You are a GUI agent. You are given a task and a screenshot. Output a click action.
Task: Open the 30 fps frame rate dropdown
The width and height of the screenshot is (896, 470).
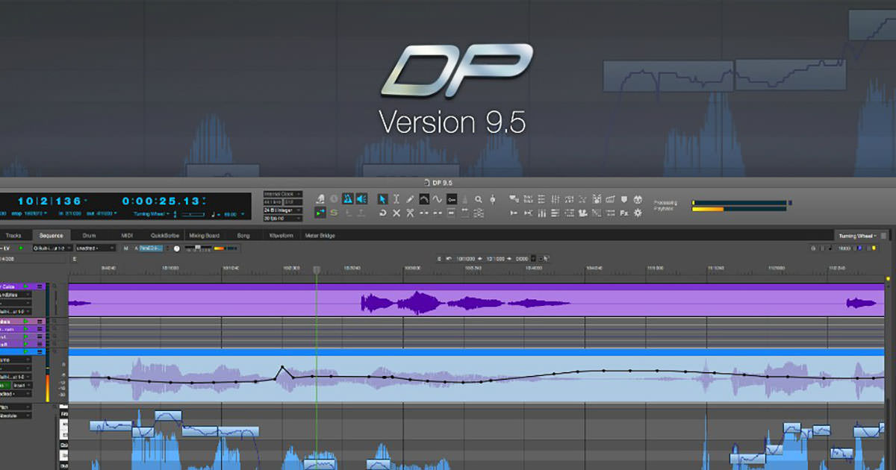point(283,219)
